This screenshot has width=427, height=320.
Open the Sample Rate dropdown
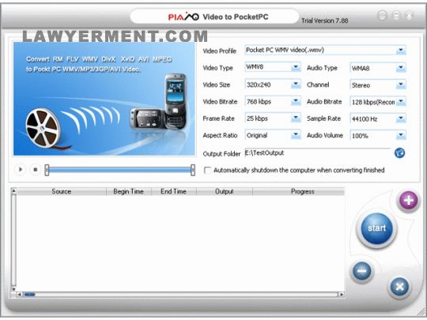click(x=401, y=119)
